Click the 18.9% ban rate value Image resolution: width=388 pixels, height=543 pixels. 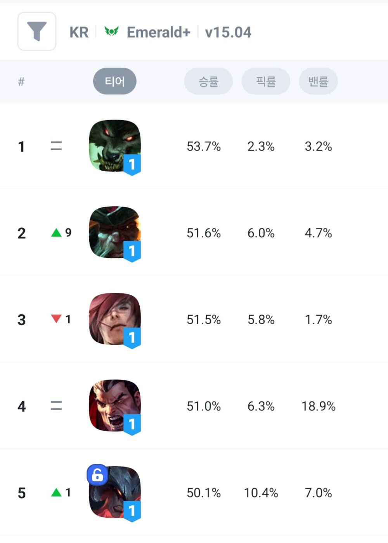[318, 406]
